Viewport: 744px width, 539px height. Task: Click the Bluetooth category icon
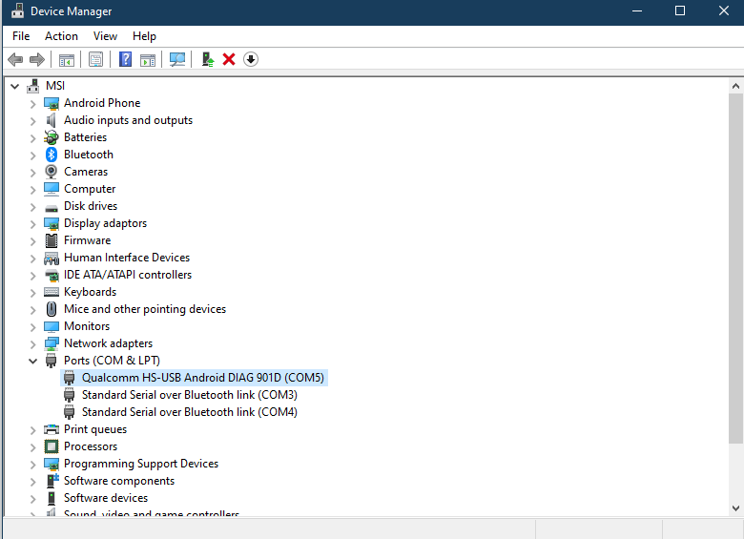click(x=52, y=155)
